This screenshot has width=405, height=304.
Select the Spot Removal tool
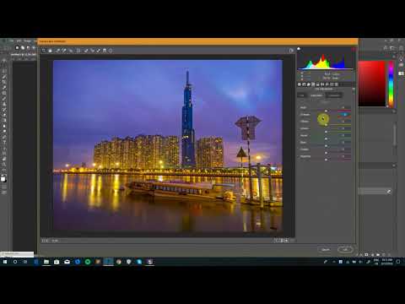click(86, 51)
